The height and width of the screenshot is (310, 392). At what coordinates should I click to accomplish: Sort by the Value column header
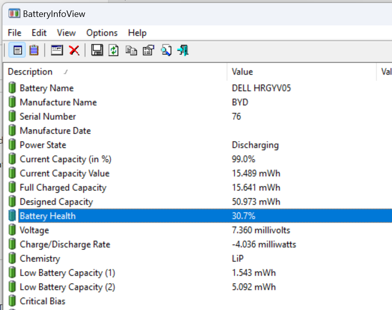(x=302, y=72)
